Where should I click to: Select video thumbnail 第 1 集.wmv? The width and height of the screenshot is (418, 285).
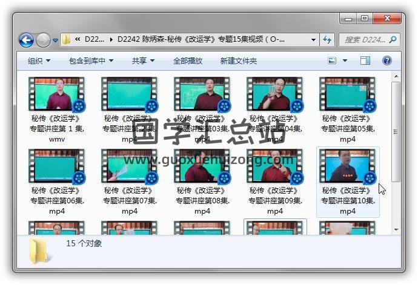56,94
